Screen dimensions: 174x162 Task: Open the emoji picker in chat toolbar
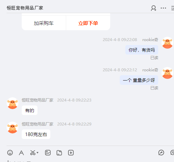pyautogui.click(x=10, y=152)
